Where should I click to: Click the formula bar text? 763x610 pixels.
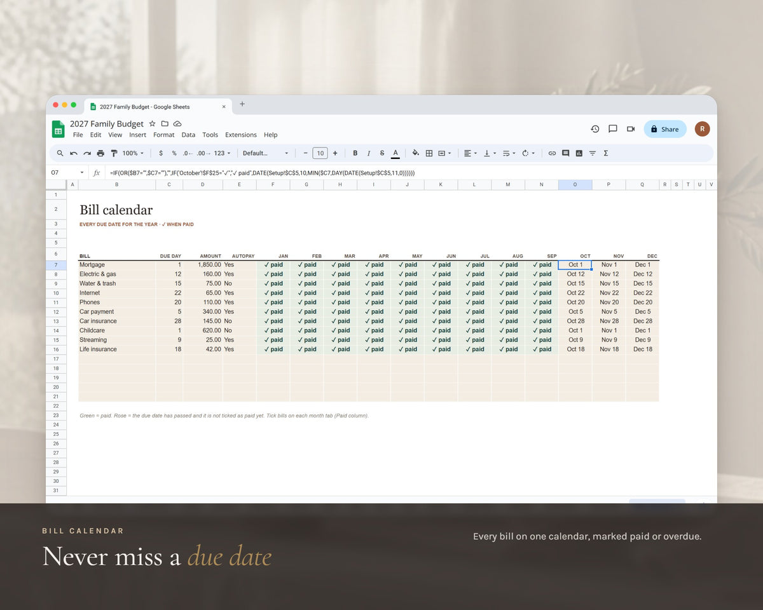pos(262,173)
